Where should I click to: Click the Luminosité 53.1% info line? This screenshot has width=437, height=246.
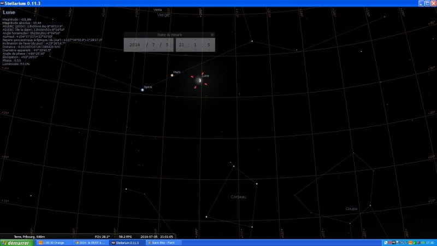click(16, 64)
